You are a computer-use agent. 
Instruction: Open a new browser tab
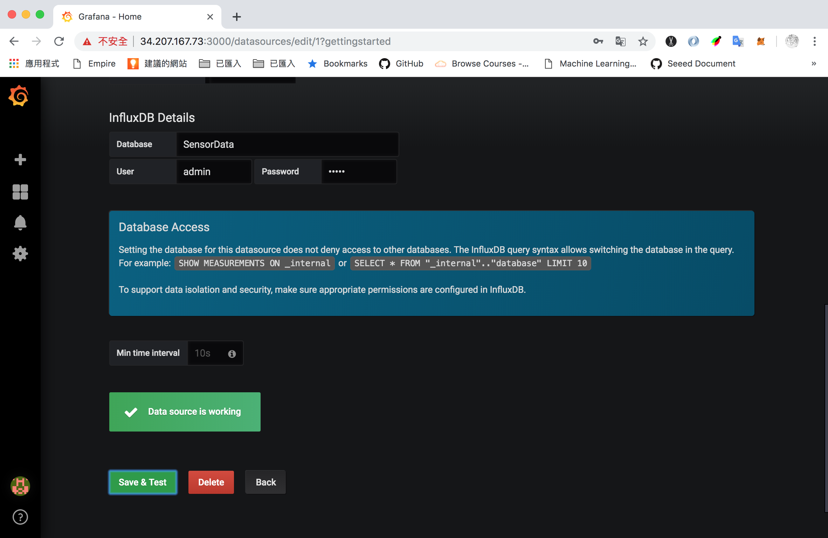(237, 17)
